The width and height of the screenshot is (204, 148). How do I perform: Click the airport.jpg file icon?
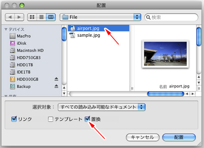point(72,28)
